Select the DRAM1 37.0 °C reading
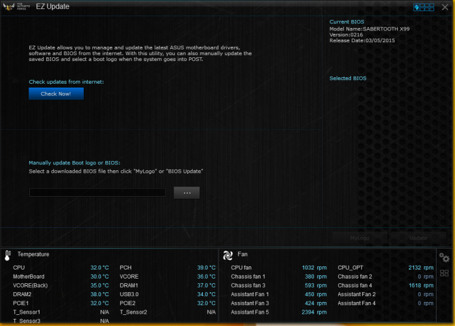455x326 pixels. 206,285
